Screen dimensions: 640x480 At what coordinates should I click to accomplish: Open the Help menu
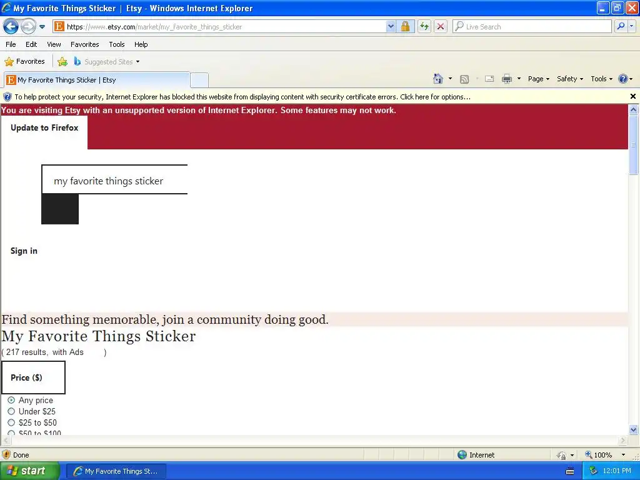[141, 44]
